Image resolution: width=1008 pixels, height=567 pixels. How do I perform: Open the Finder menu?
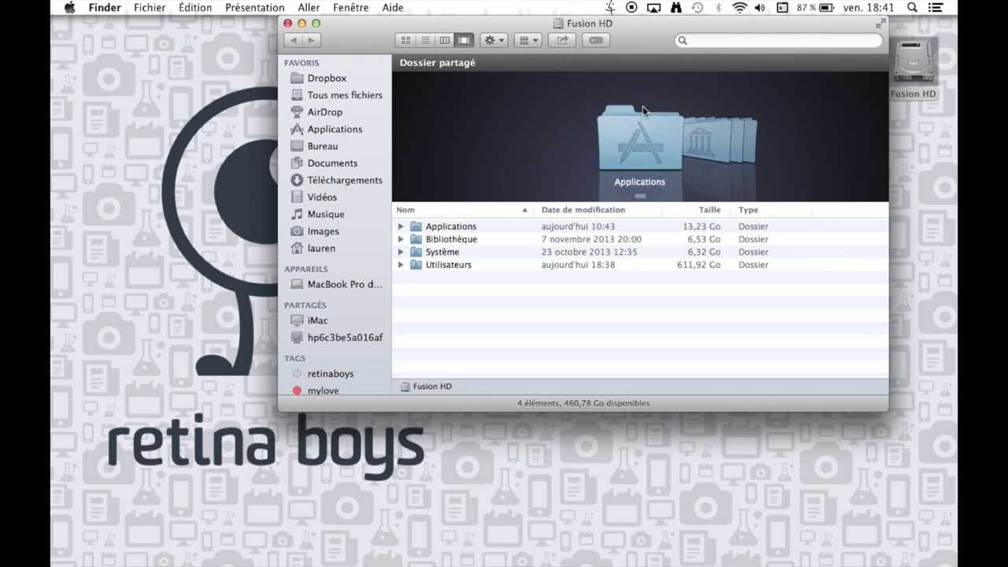[105, 8]
